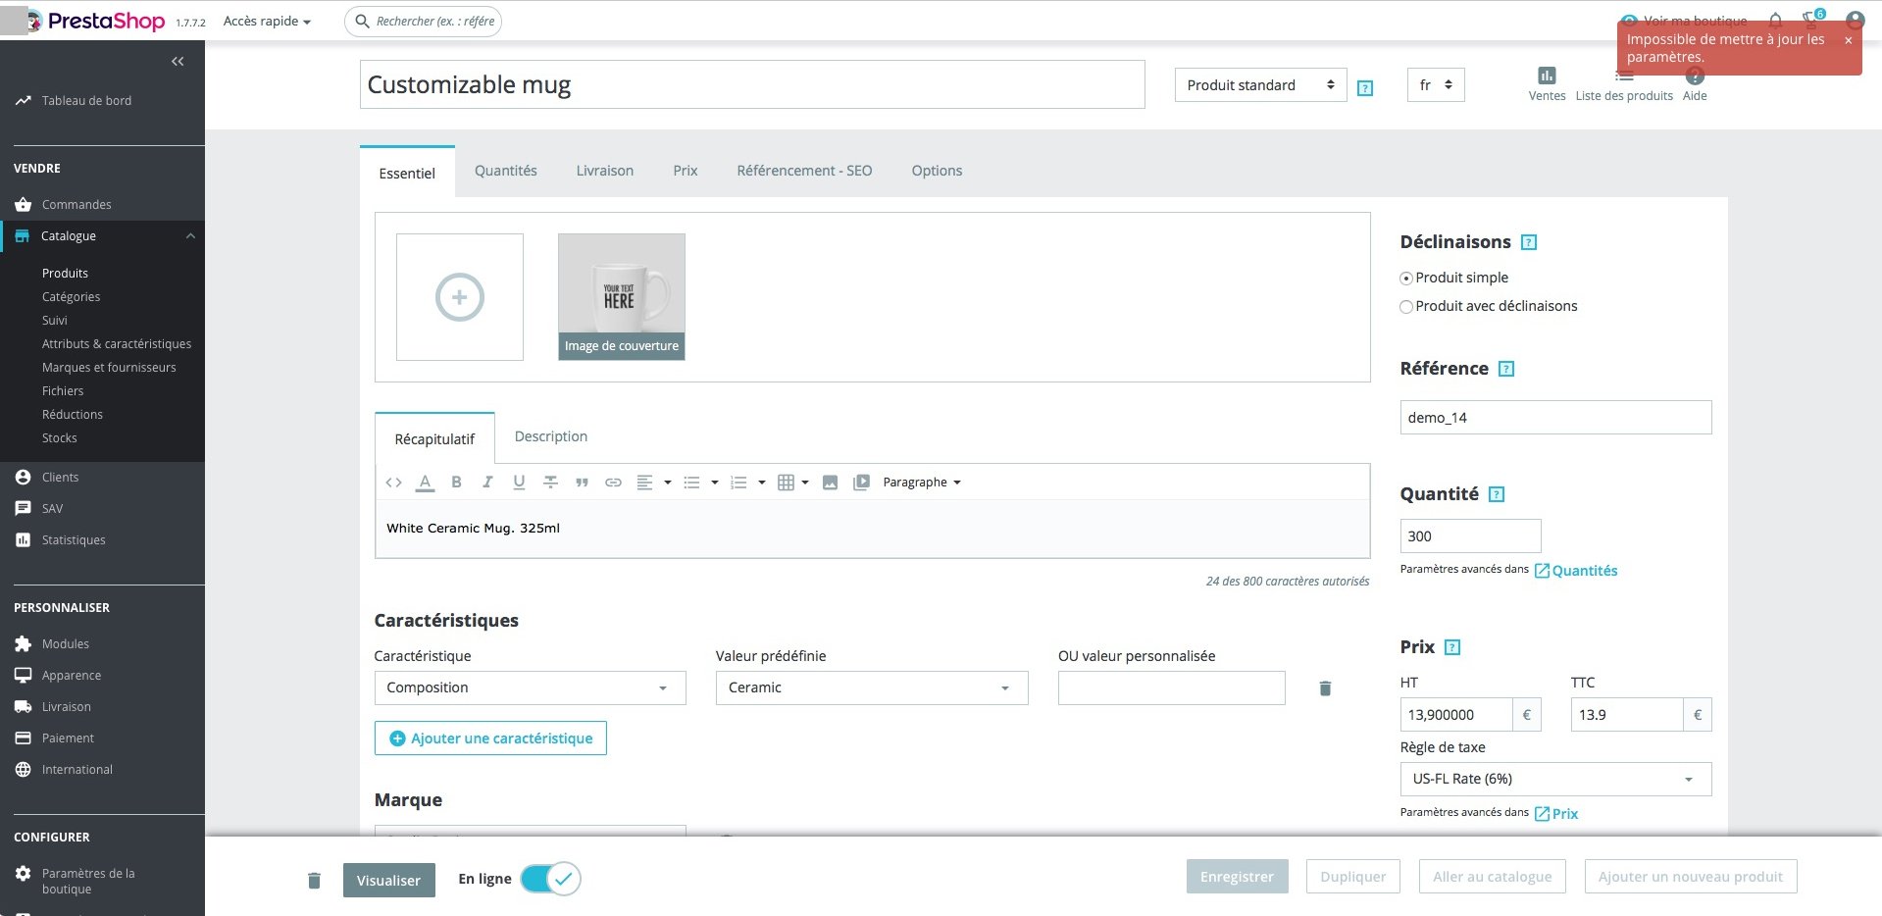Open Ceramic predefined value dropdown
The image size is (1882, 916).
(x=872, y=687)
